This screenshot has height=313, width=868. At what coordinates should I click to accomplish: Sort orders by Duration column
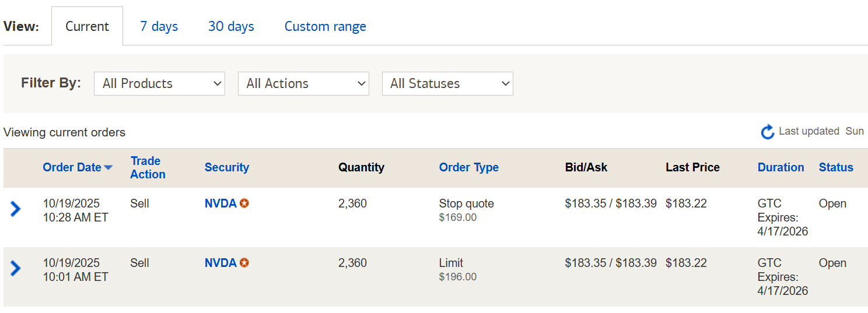[x=780, y=167]
